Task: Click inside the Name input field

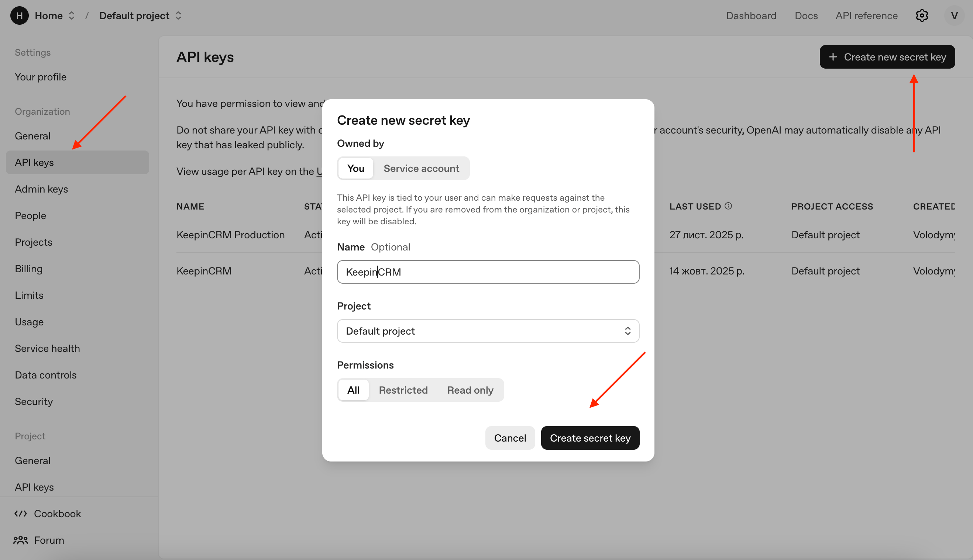Action: coord(488,272)
